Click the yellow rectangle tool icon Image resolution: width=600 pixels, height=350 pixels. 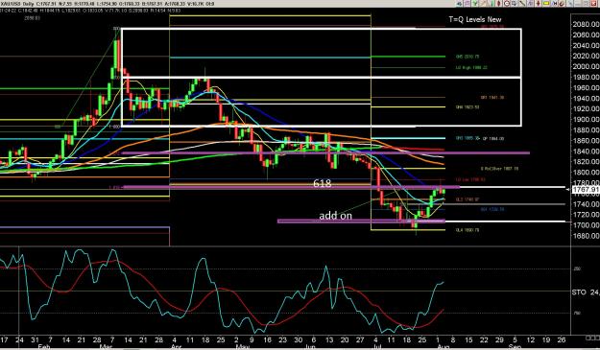[x=546, y=4]
